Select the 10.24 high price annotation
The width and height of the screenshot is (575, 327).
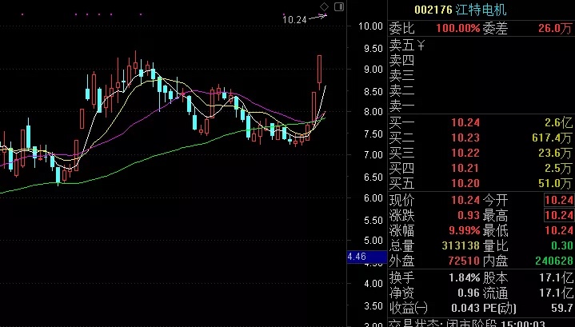[295, 20]
